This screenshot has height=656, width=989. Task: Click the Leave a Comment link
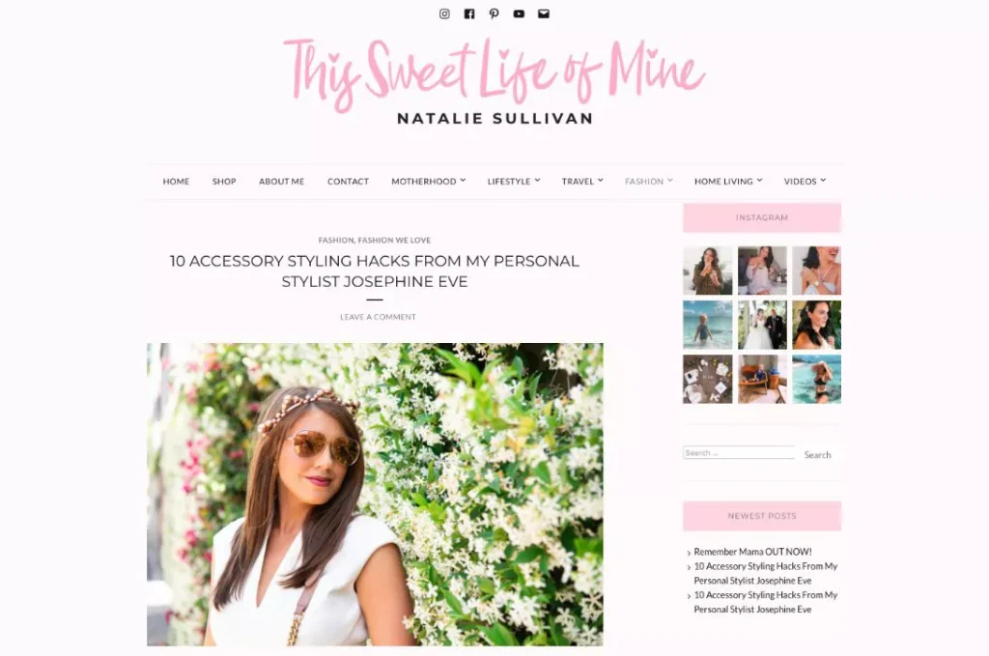coord(378,317)
